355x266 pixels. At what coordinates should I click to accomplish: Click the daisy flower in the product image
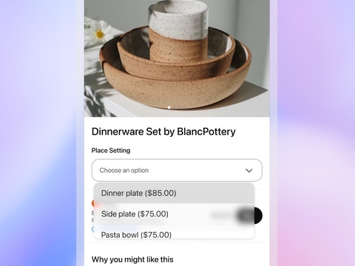(99, 33)
